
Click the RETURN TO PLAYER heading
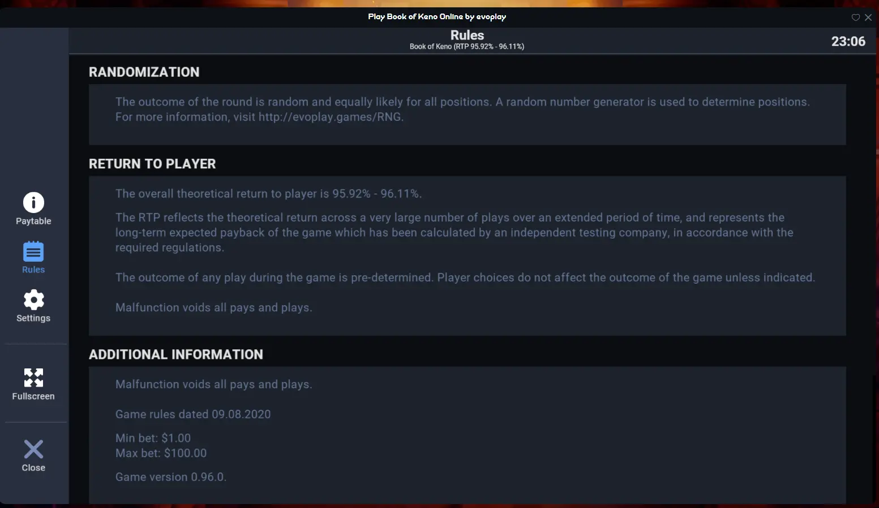[x=152, y=164]
